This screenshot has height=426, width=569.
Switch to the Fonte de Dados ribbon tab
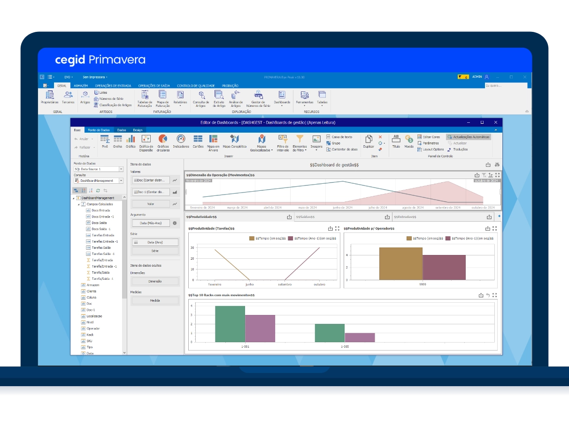click(99, 130)
